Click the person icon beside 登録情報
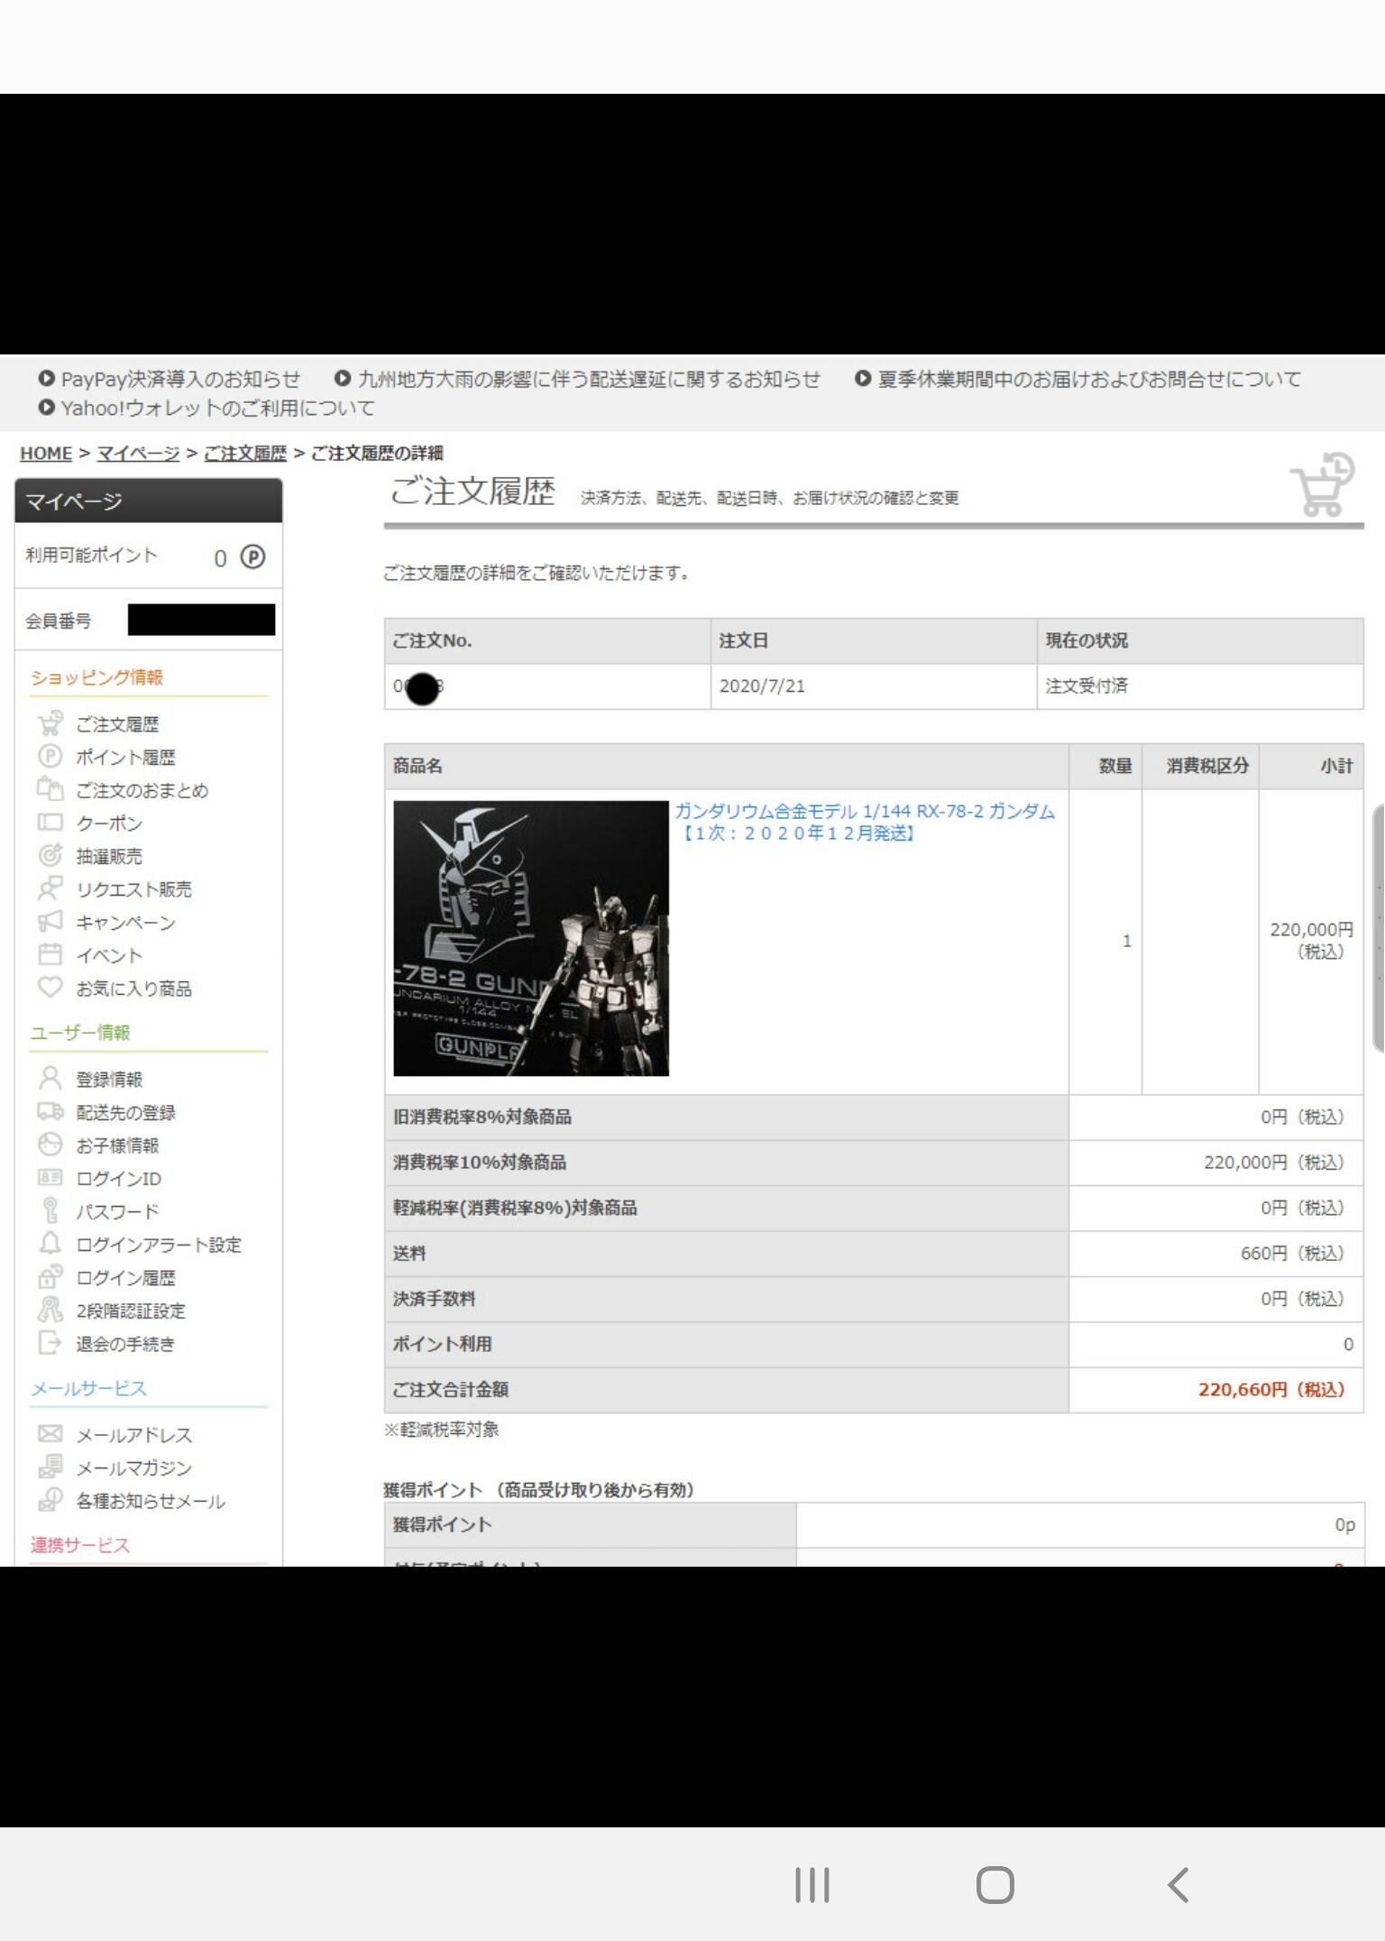 (x=50, y=1078)
